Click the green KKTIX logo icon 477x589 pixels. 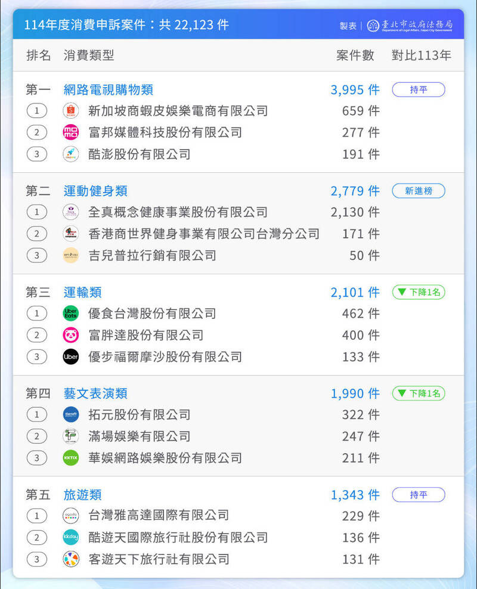point(71,458)
